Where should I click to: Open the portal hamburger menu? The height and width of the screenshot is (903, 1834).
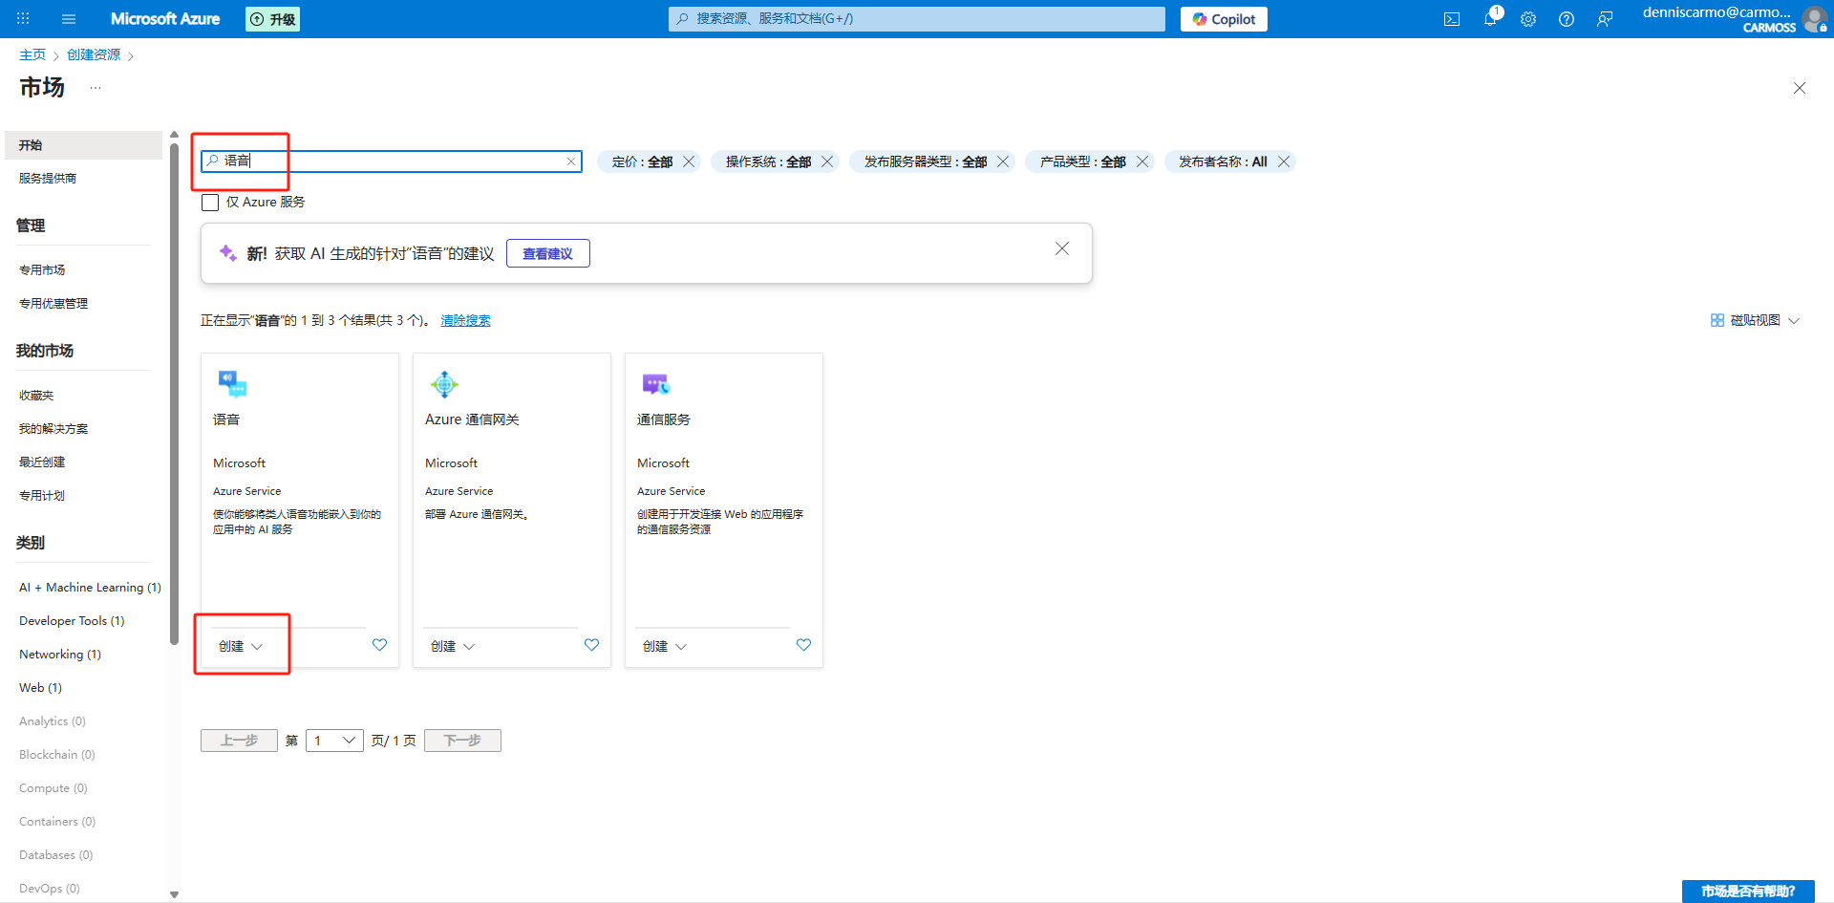[69, 19]
